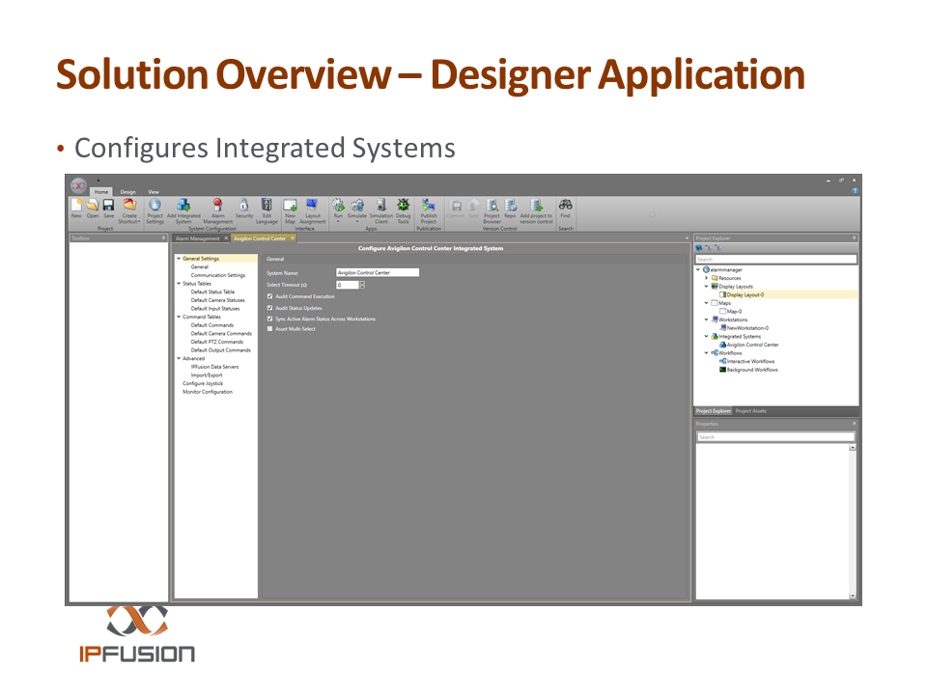Viewport: 927px width, 695px height.
Task: Click the Properties search field
Action: pyautogui.click(x=775, y=436)
